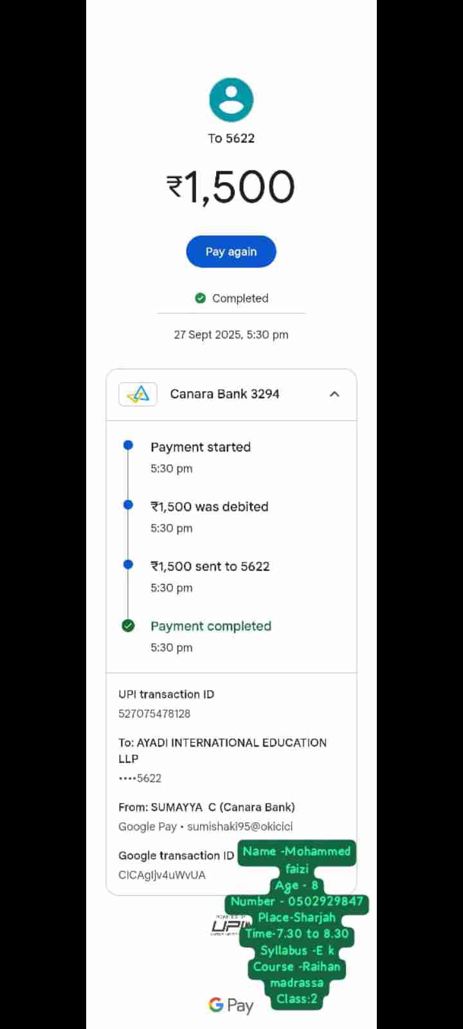This screenshot has height=1029, width=463.
Task: Click the green Completed checkmark icon
Action: [x=200, y=298]
